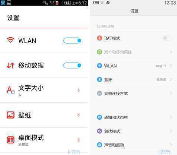
Task: Tap the airplane mode icon
Action: point(99,38)
